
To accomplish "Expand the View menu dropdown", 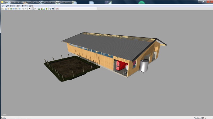I will (x=18, y=6).
